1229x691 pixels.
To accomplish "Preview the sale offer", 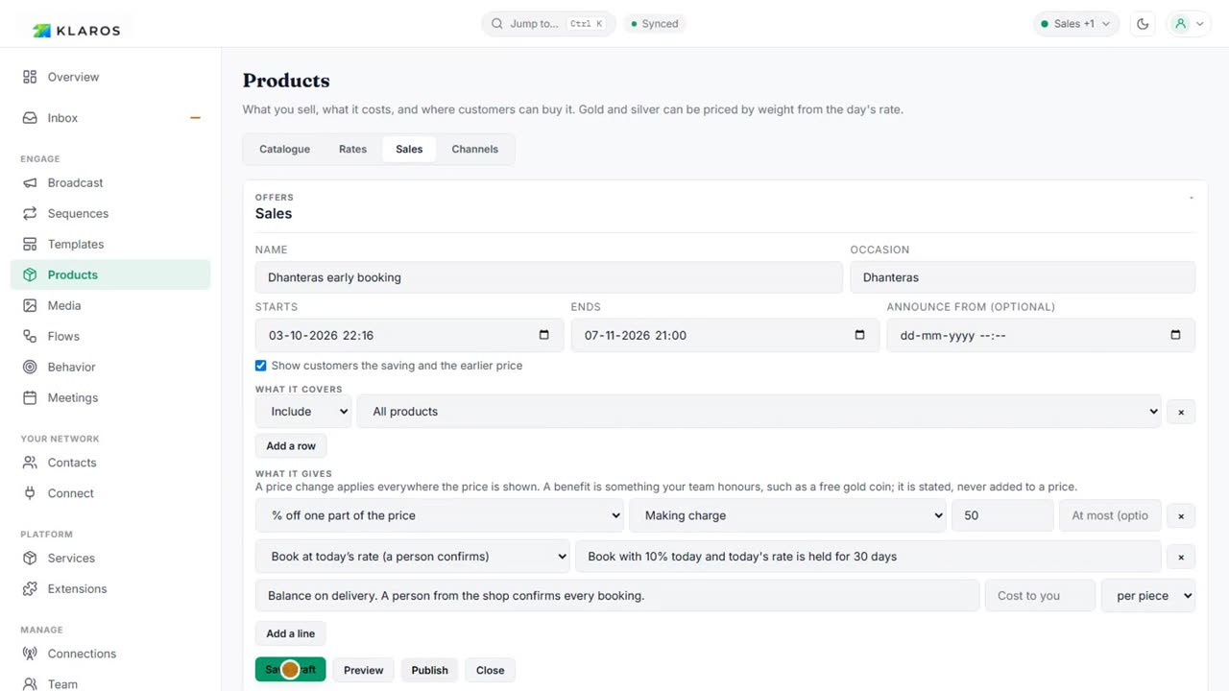I will [364, 670].
